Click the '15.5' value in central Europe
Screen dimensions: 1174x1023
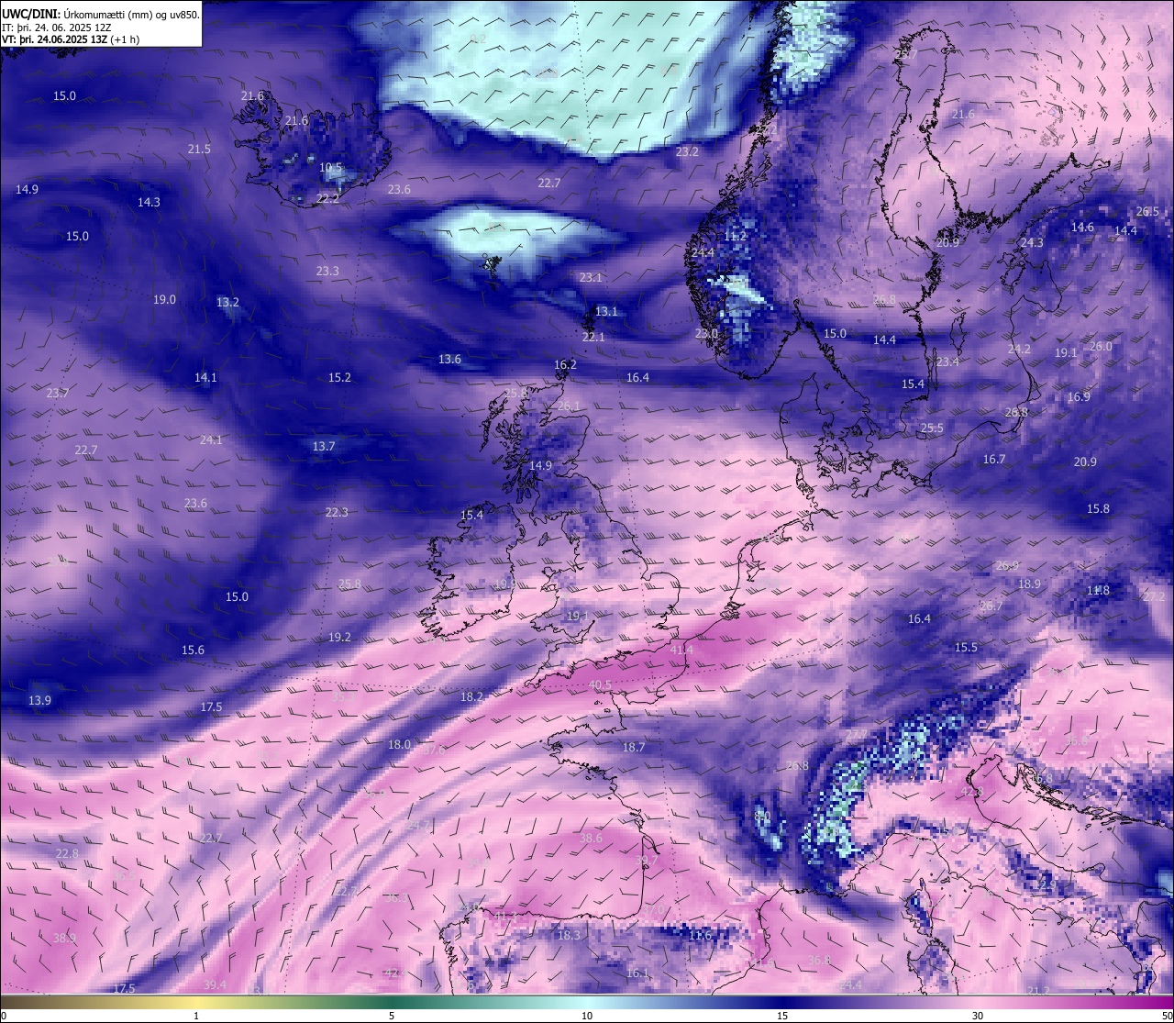click(966, 647)
